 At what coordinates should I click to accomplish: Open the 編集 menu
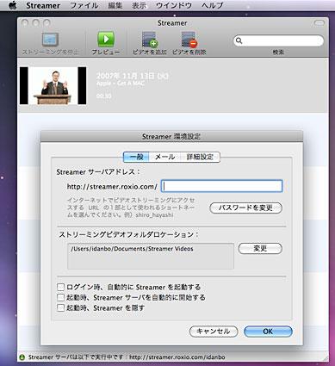coord(115,5)
